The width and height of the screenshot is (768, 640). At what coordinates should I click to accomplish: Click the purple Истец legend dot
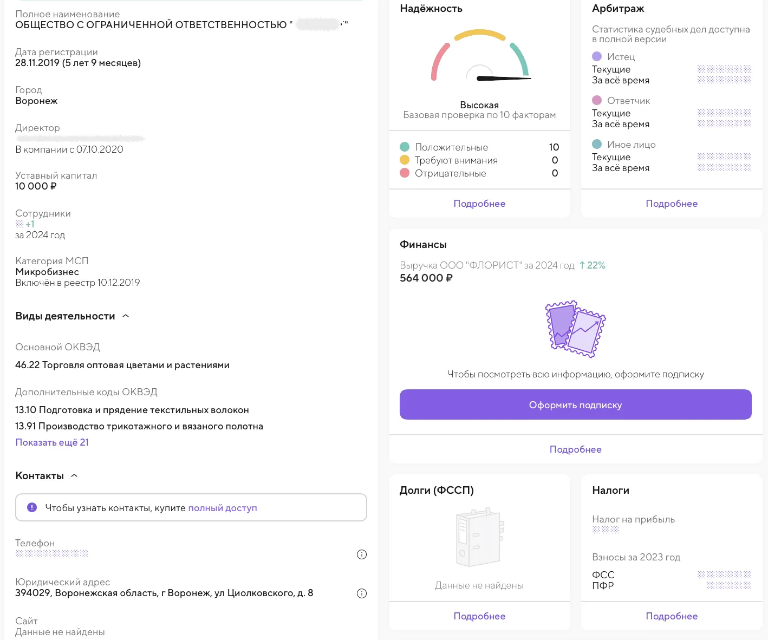(597, 56)
